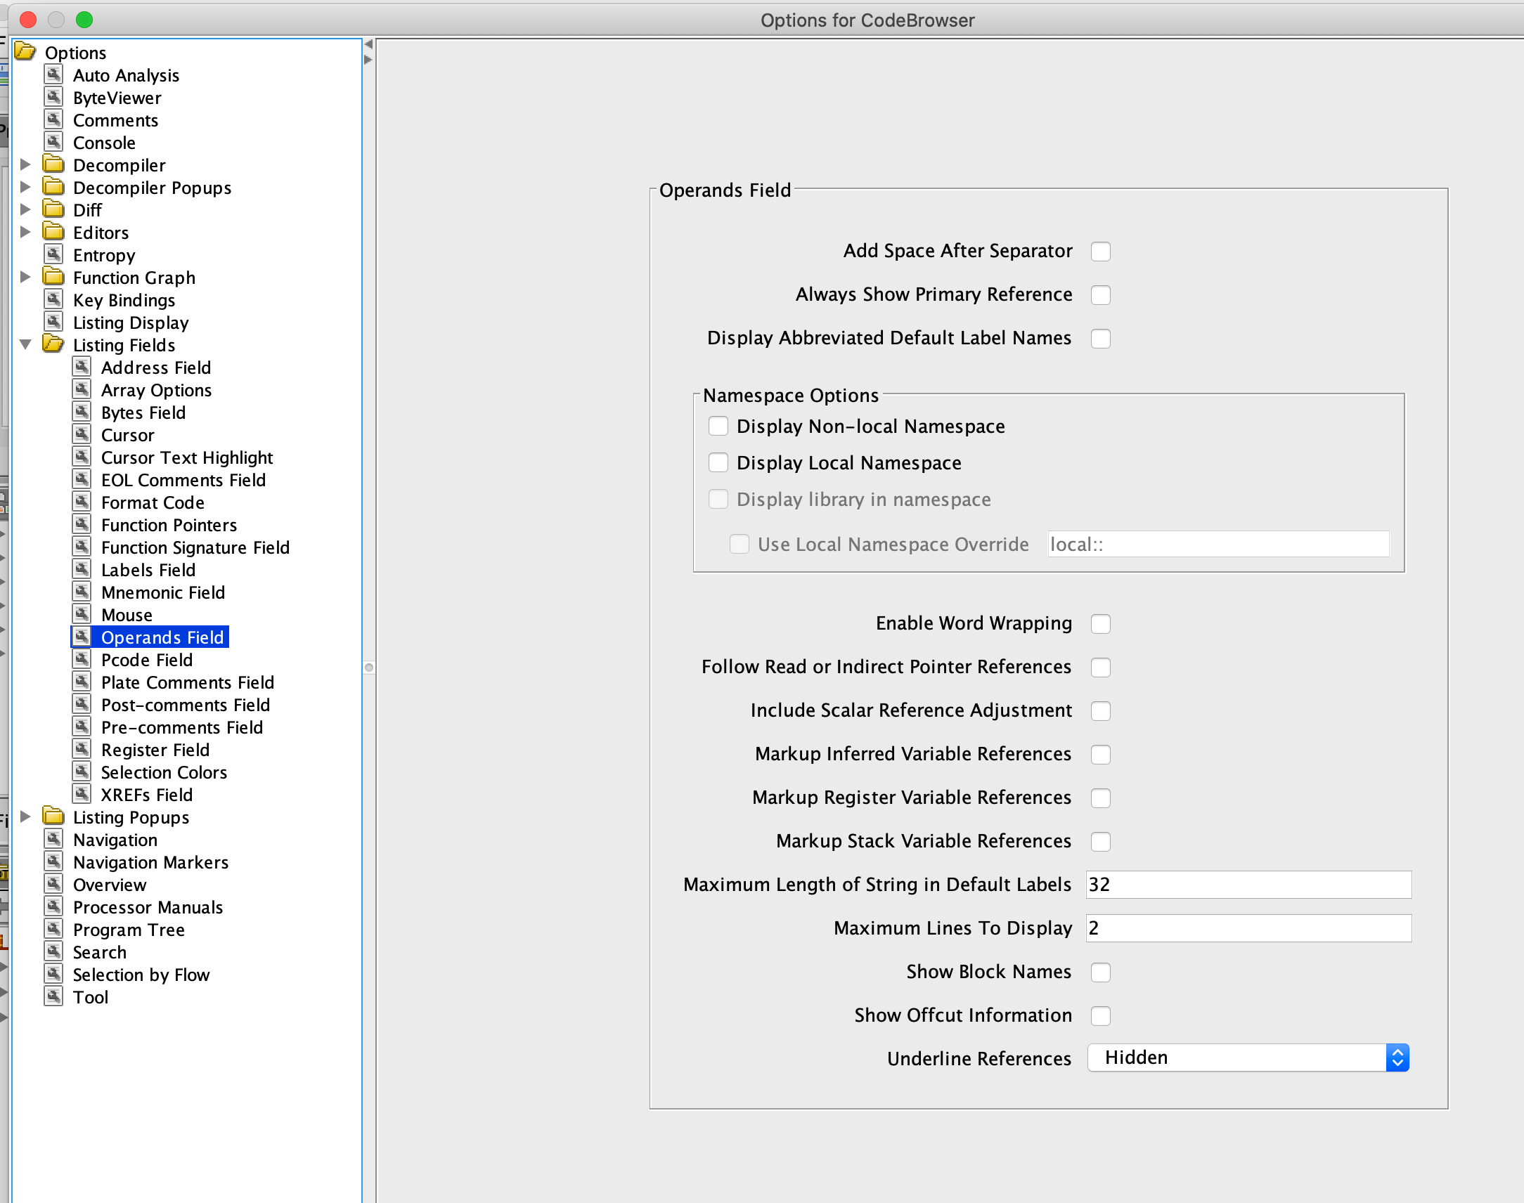Click the Key Bindings options icon

53,300
